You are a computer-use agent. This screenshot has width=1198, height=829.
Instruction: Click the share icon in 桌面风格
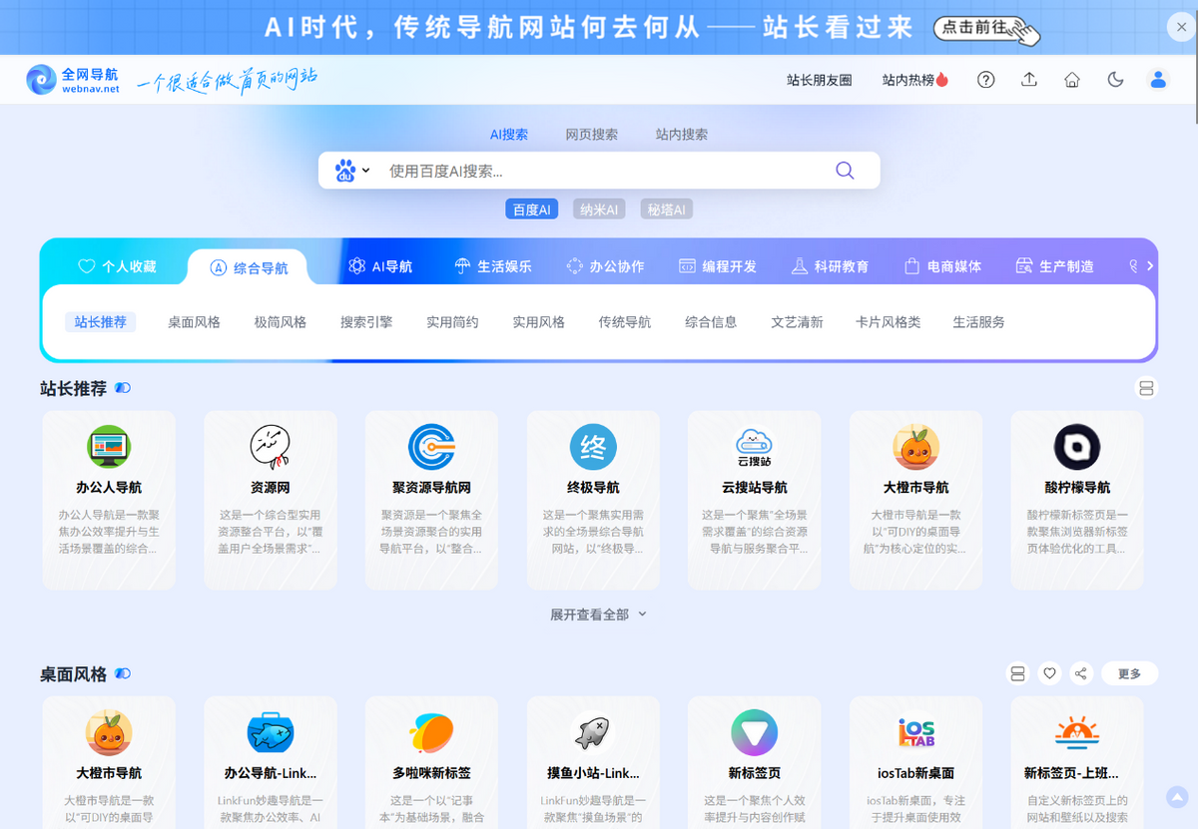1081,673
